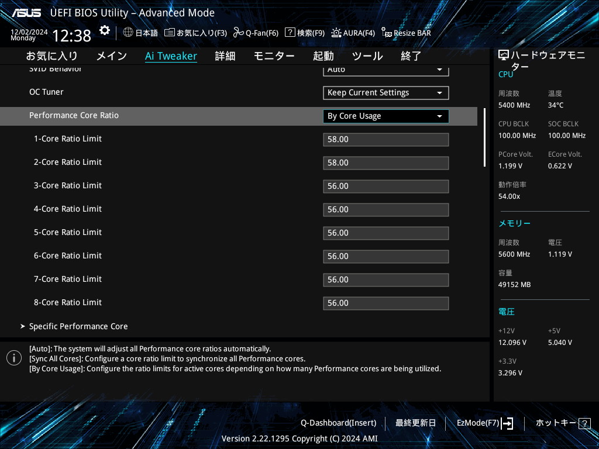Screen dimensions: 599x449
Task: Click CPU temperature 34°C value
Action: tap(556, 105)
